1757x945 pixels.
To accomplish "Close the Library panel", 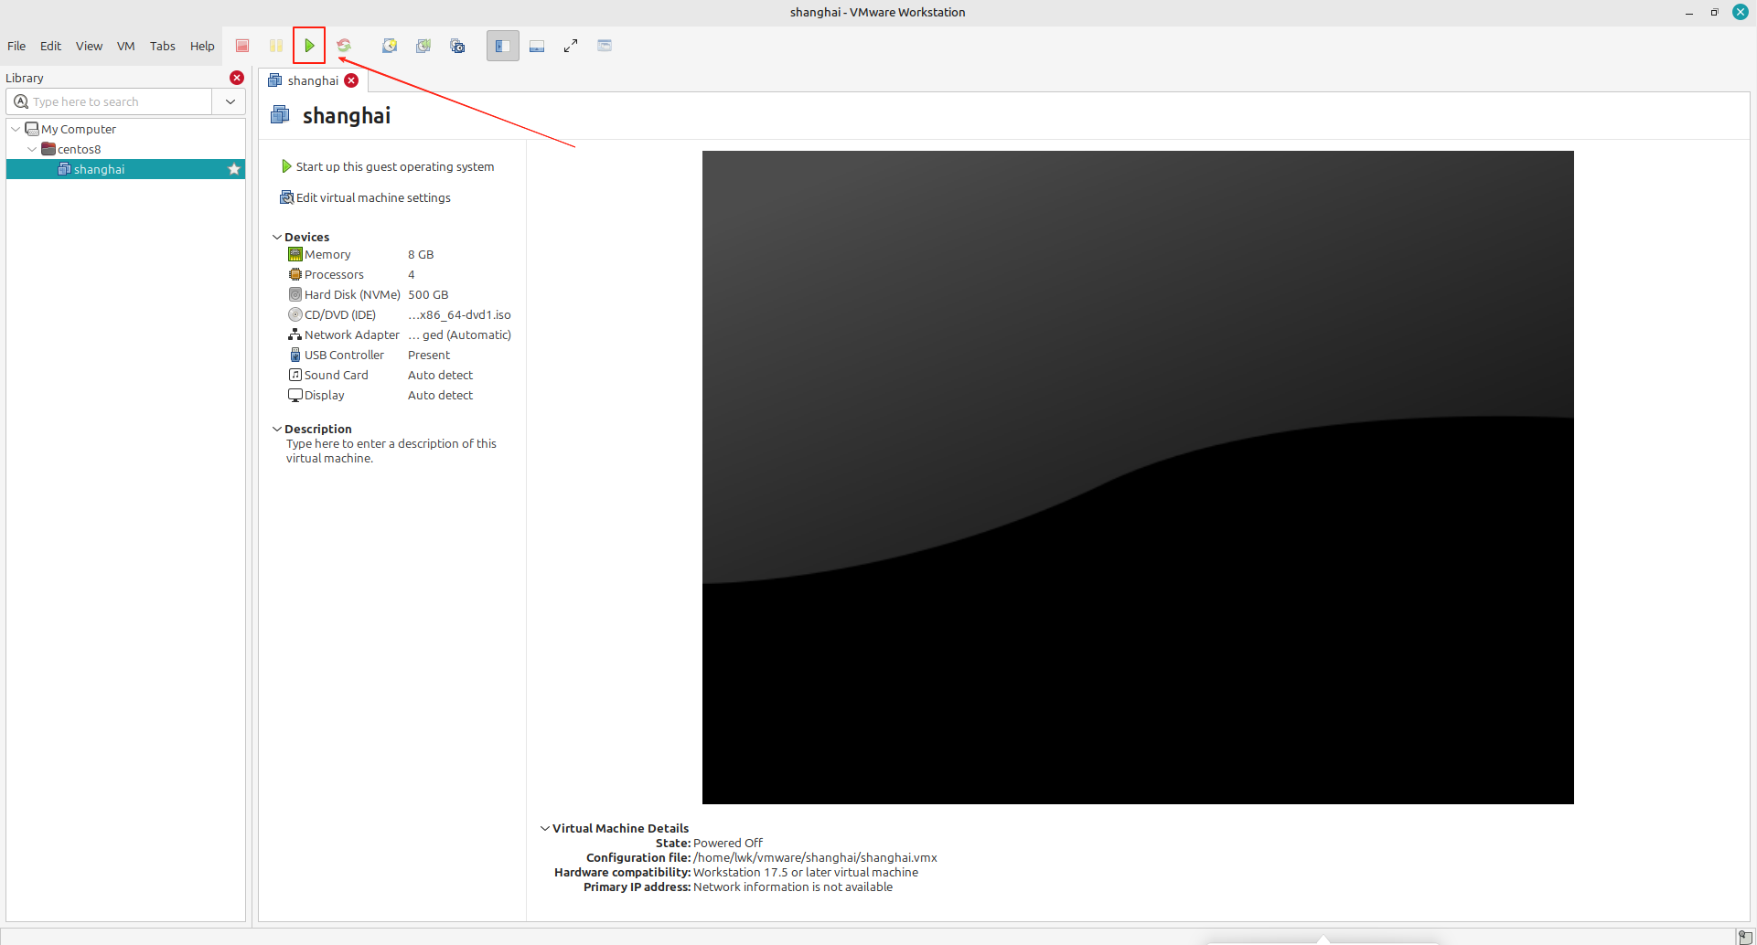I will click(x=237, y=78).
